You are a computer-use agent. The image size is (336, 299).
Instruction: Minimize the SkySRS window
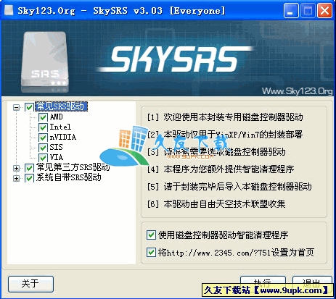point(291,11)
